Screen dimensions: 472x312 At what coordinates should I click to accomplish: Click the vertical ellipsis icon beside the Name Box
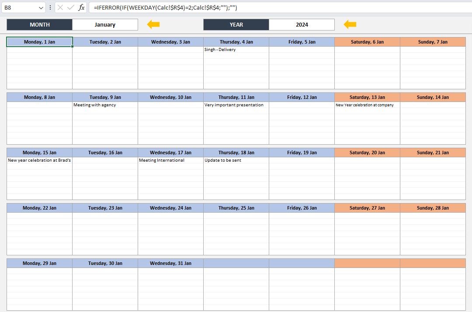[51, 7]
